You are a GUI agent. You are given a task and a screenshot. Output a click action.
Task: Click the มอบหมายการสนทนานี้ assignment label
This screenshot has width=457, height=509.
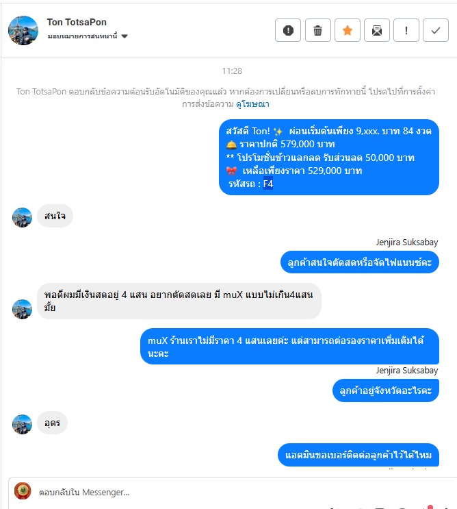tap(82, 36)
